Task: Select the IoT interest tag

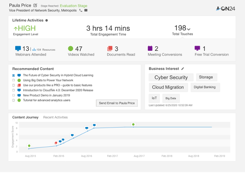Action: coord(154,98)
